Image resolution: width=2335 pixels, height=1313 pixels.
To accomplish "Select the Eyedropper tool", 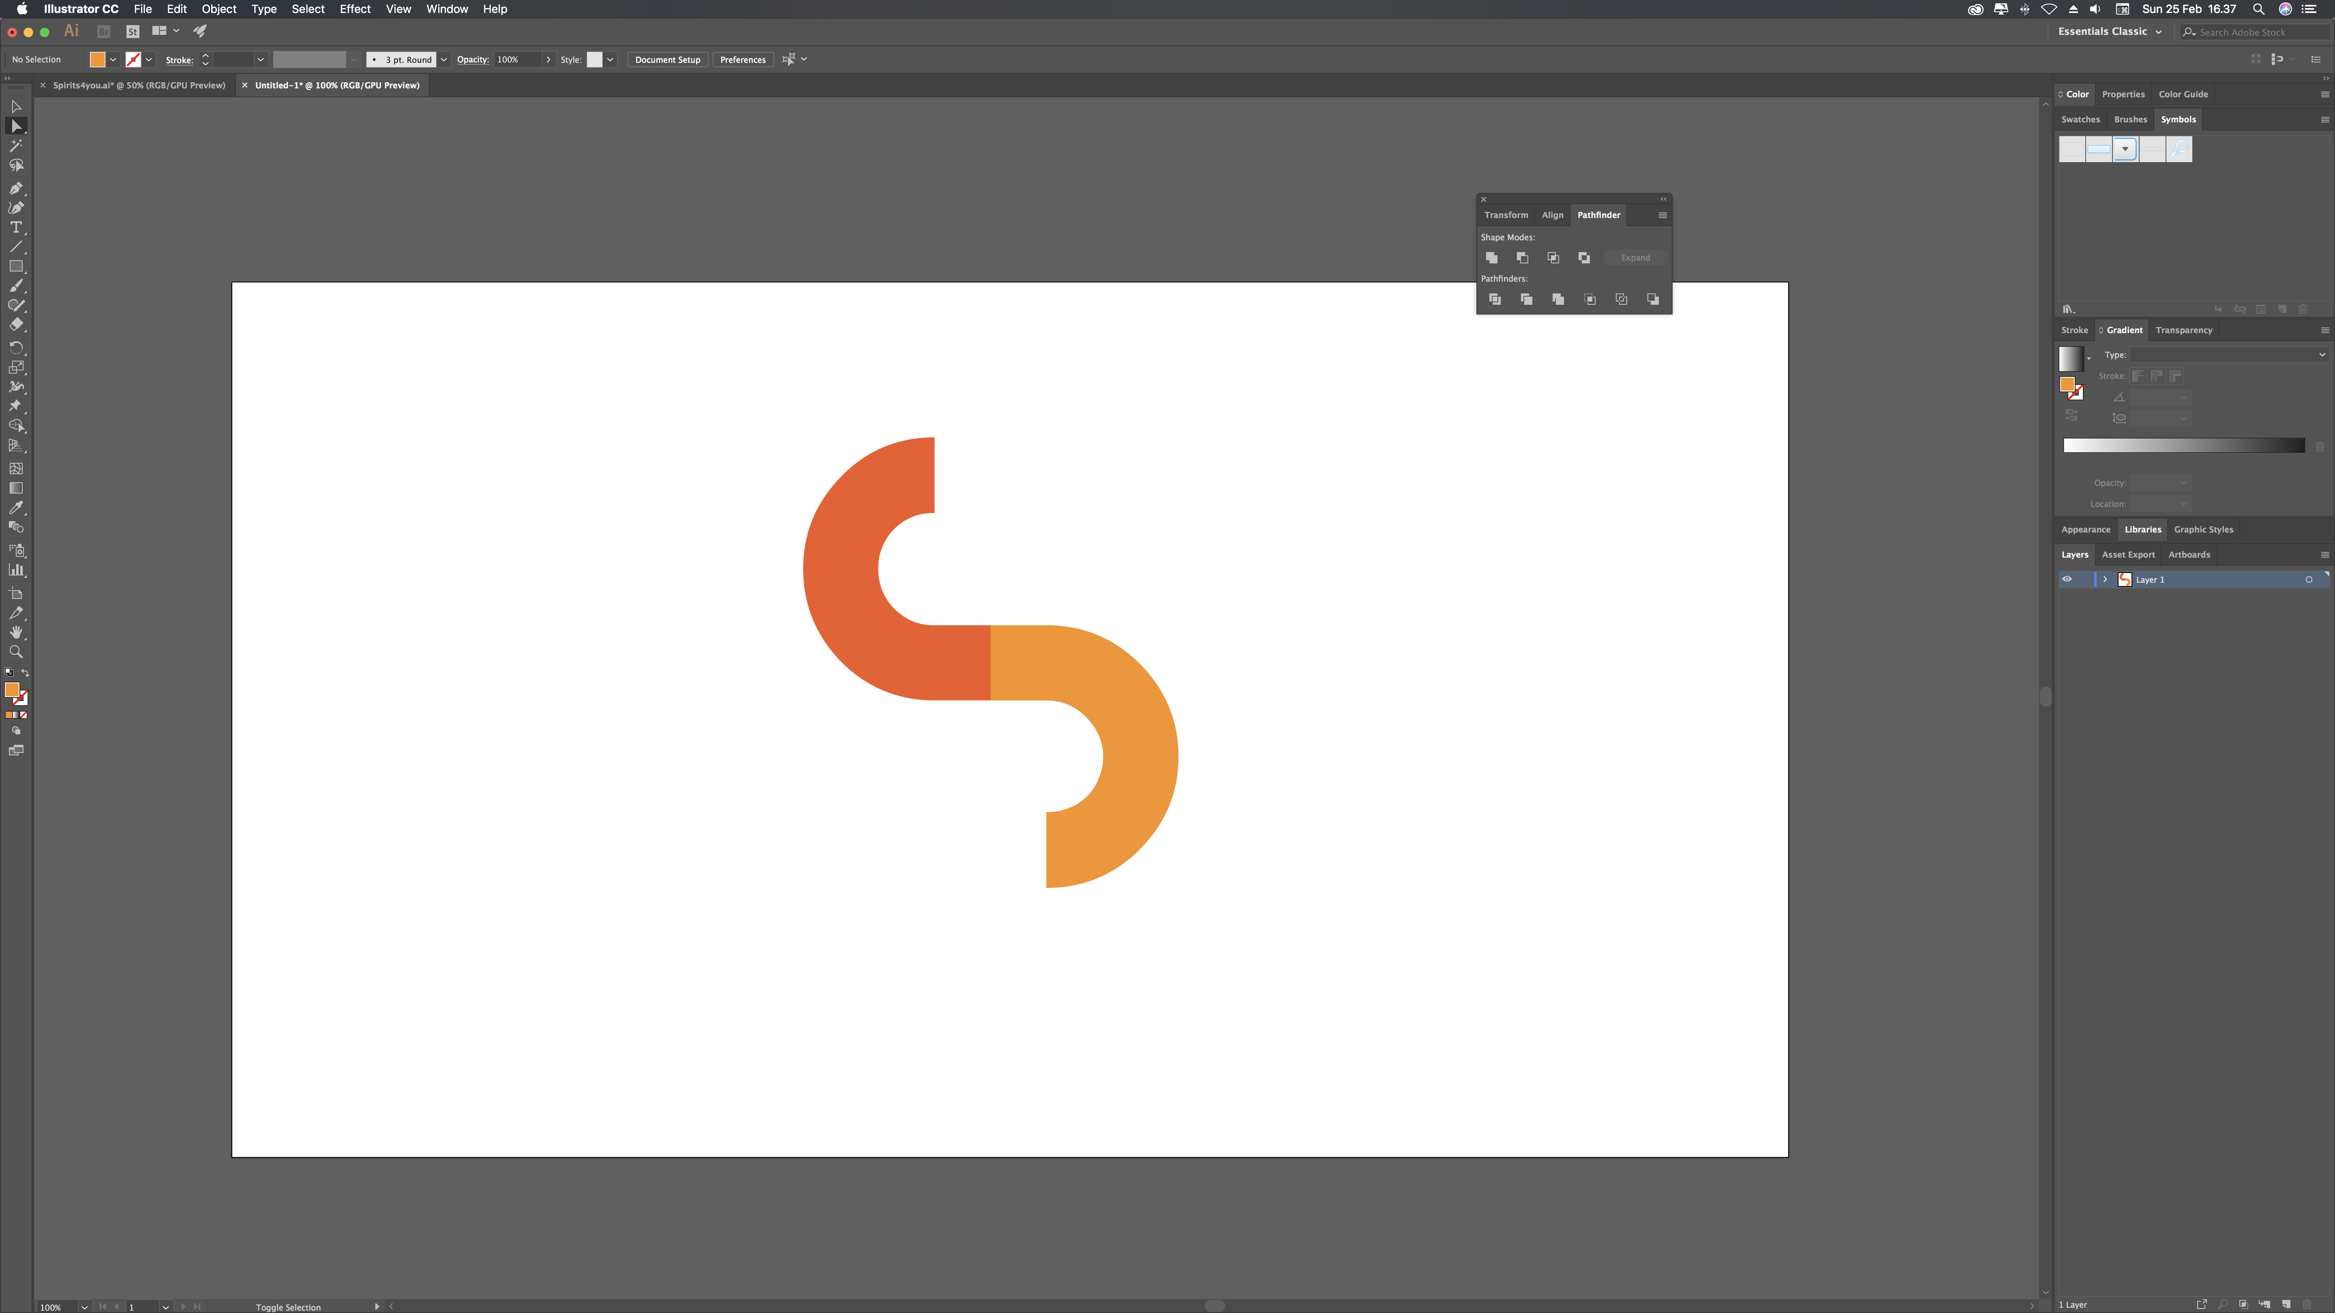I will pyautogui.click(x=15, y=507).
